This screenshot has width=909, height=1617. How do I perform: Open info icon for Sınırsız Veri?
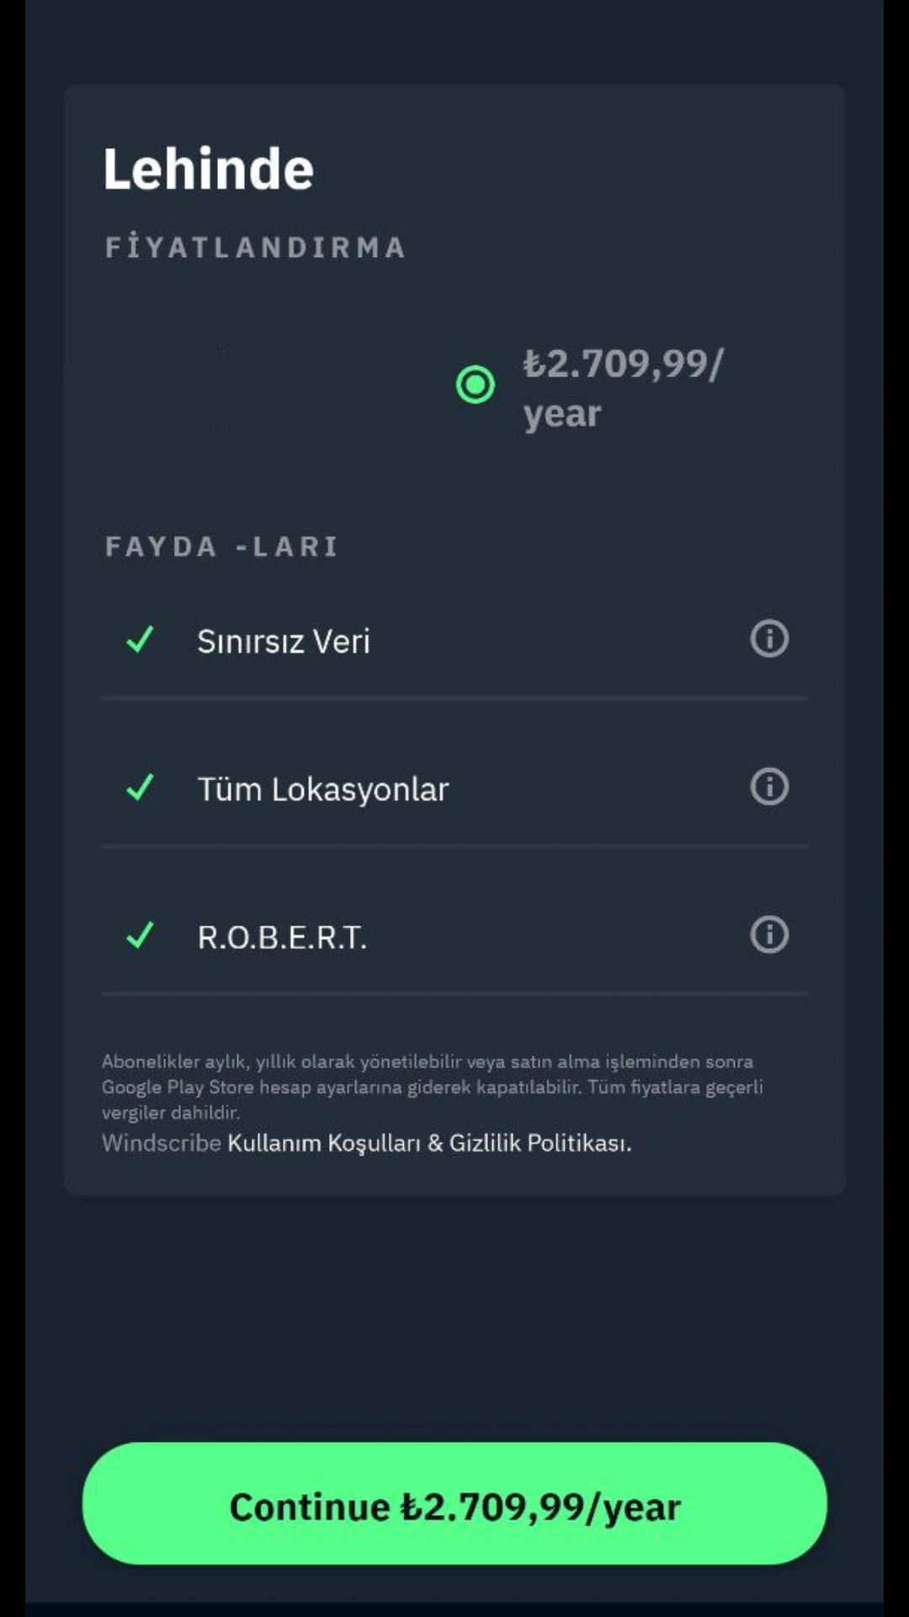(769, 638)
